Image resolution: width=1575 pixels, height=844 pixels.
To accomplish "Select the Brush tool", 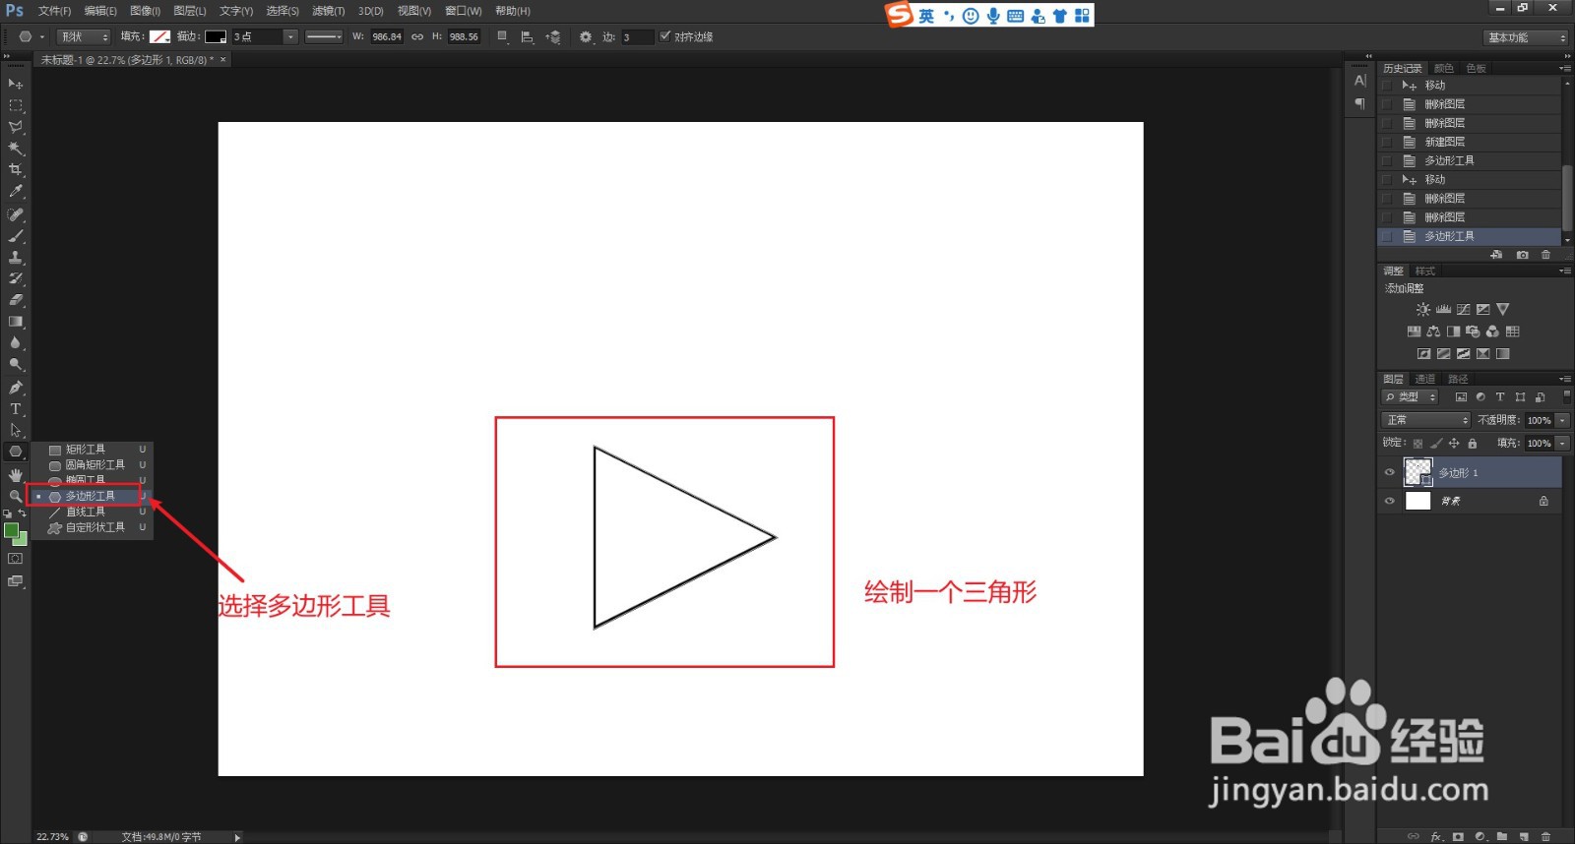I will pos(16,236).
